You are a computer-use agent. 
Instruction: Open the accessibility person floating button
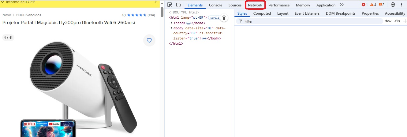point(224,17)
